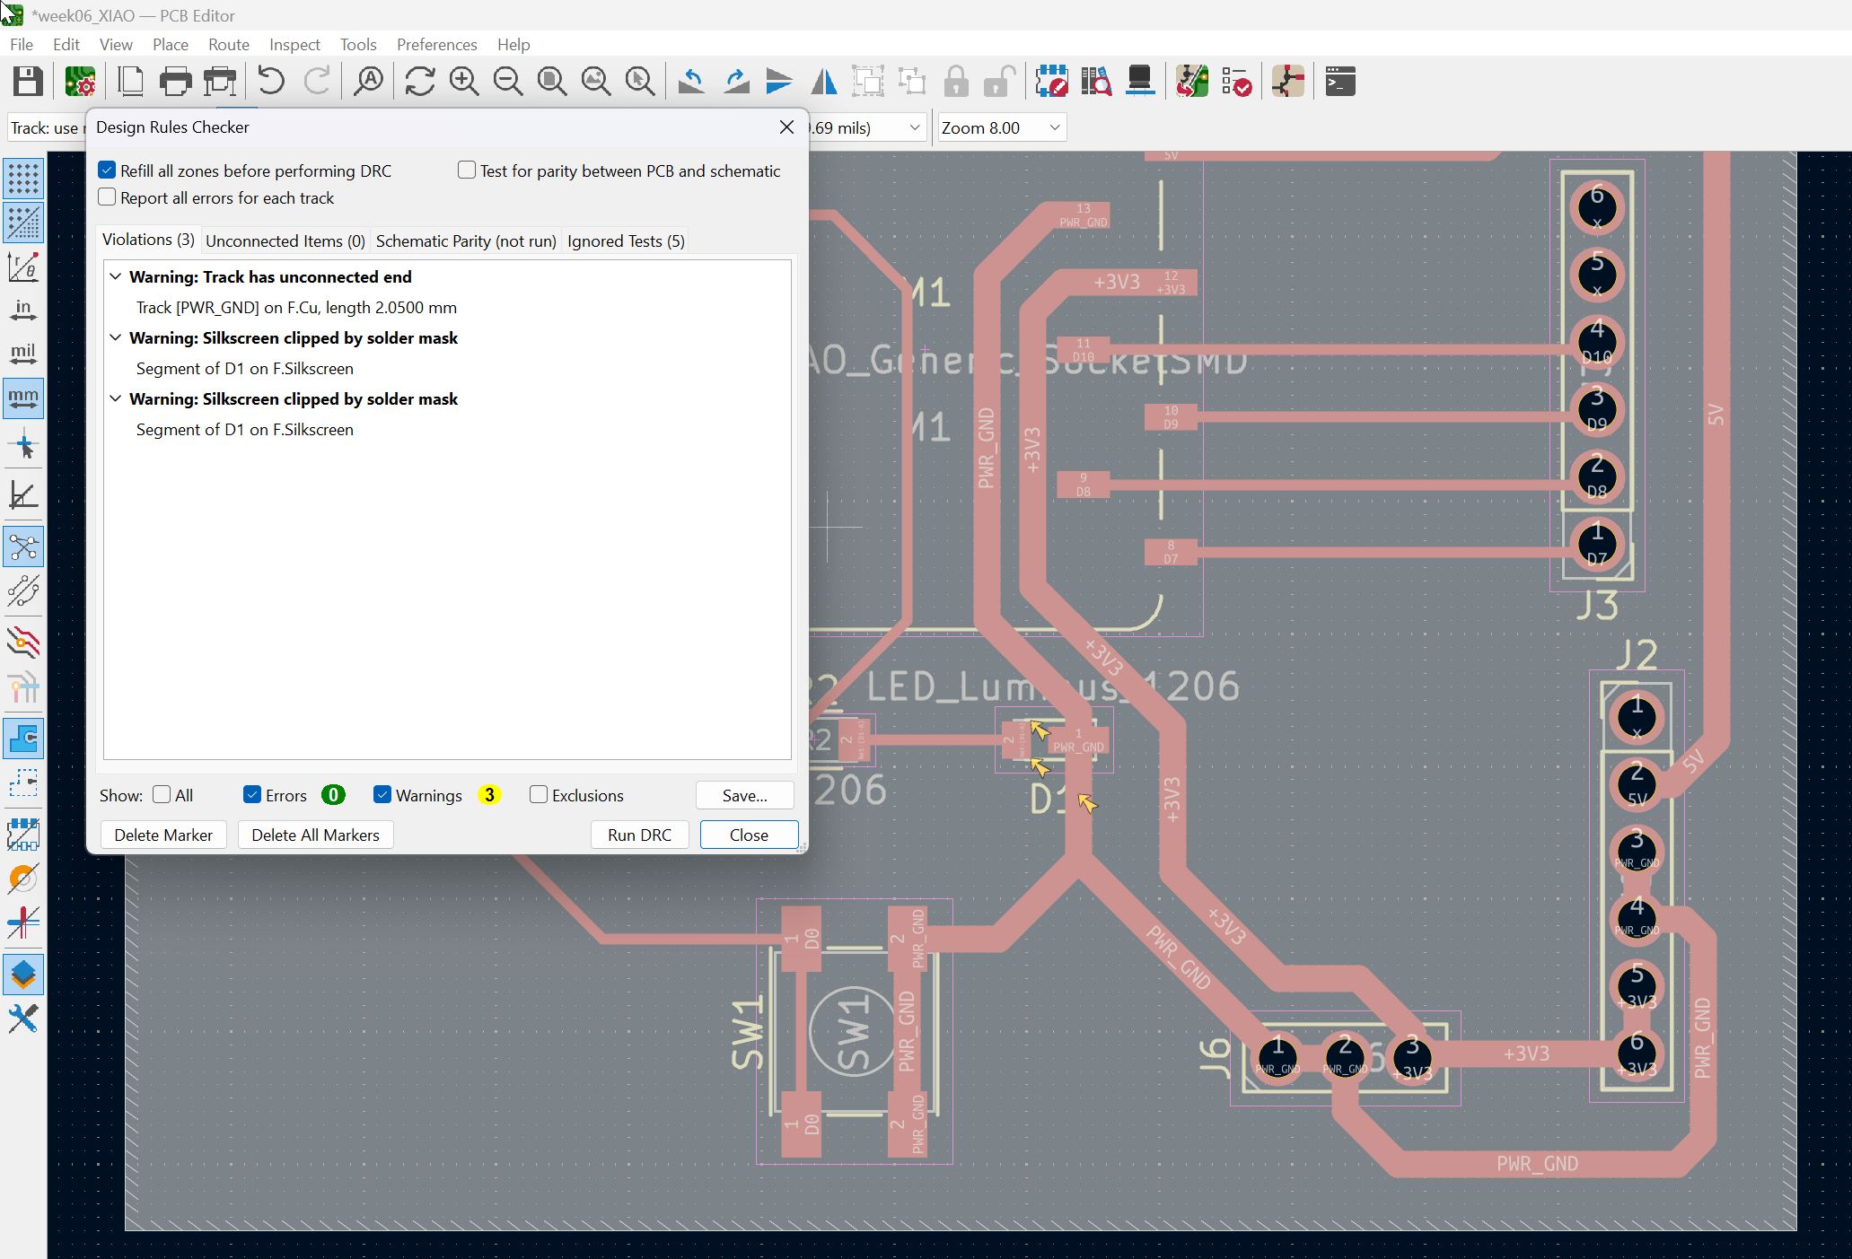Enable Test for parity checkbox
This screenshot has width=1852, height=1259.
[467, 170]
